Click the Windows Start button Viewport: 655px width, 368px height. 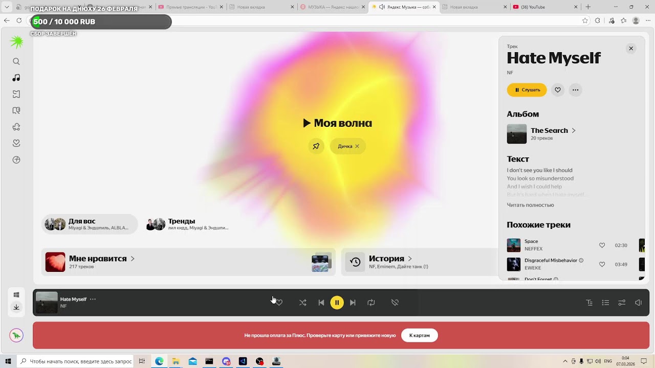(8, 361)
